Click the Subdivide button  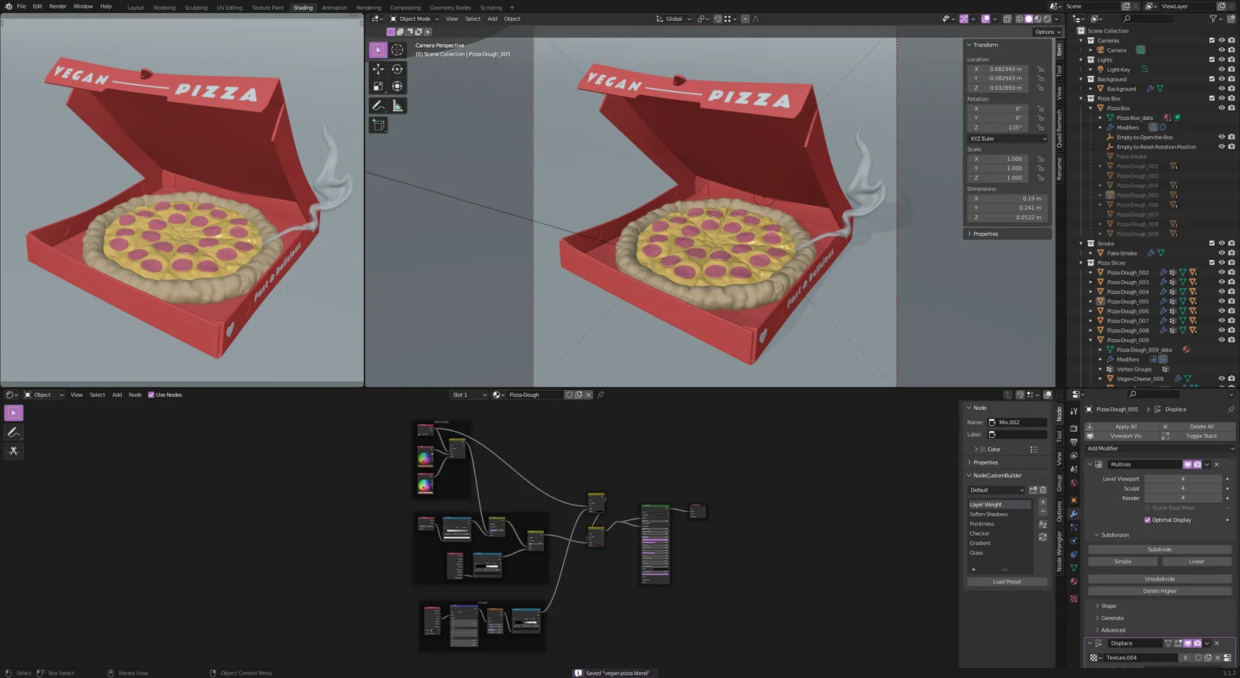[x=1159, y=550]
